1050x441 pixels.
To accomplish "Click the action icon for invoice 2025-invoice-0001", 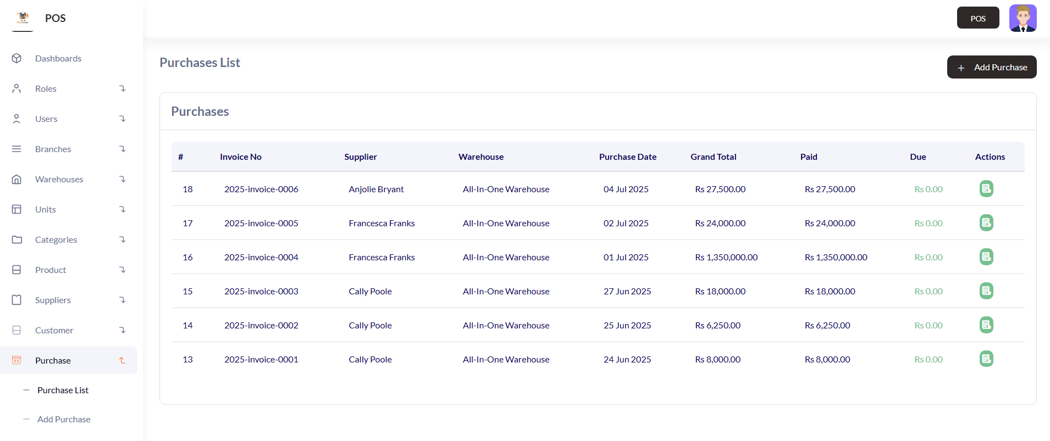I will [x=986, y=359].
